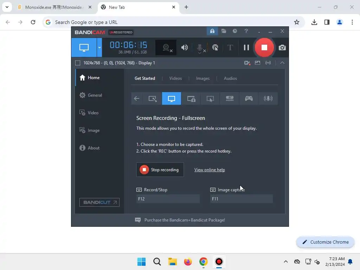Viewport: 360px width, 270px height.
Task: Select HDMI device recording mode icon
Action: (x=230, y=98)
